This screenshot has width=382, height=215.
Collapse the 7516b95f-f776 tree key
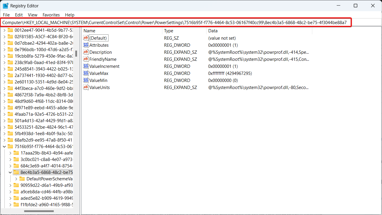click(4, 146)
